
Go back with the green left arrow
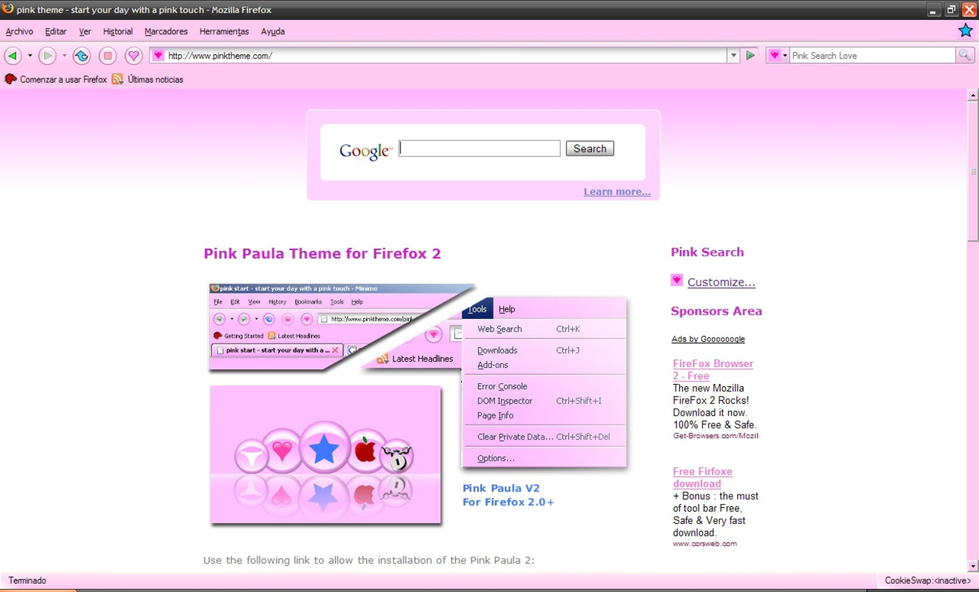[x=13, y=55]
